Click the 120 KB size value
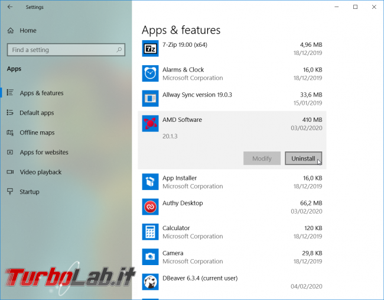The image size is (384, 300). (x=313, y=228)
